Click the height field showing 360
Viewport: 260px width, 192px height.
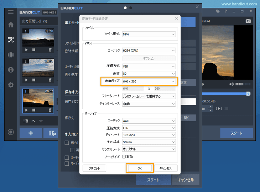165,89
